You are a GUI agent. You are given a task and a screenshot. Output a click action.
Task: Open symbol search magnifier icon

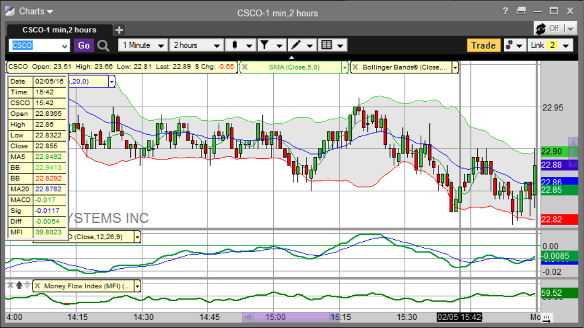coord(103,46)
